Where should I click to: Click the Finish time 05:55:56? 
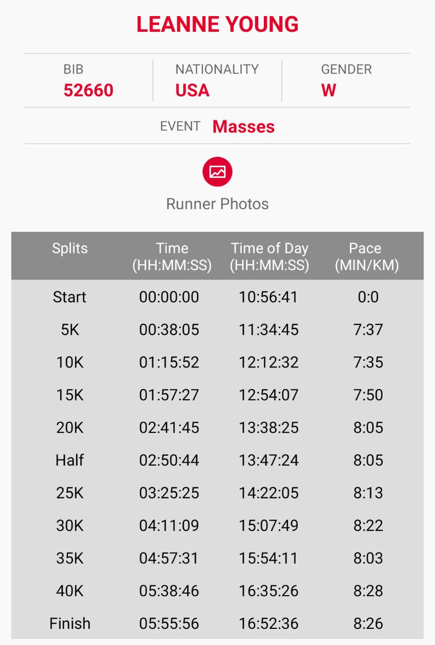pyautogui.click(x=169, y=623)
